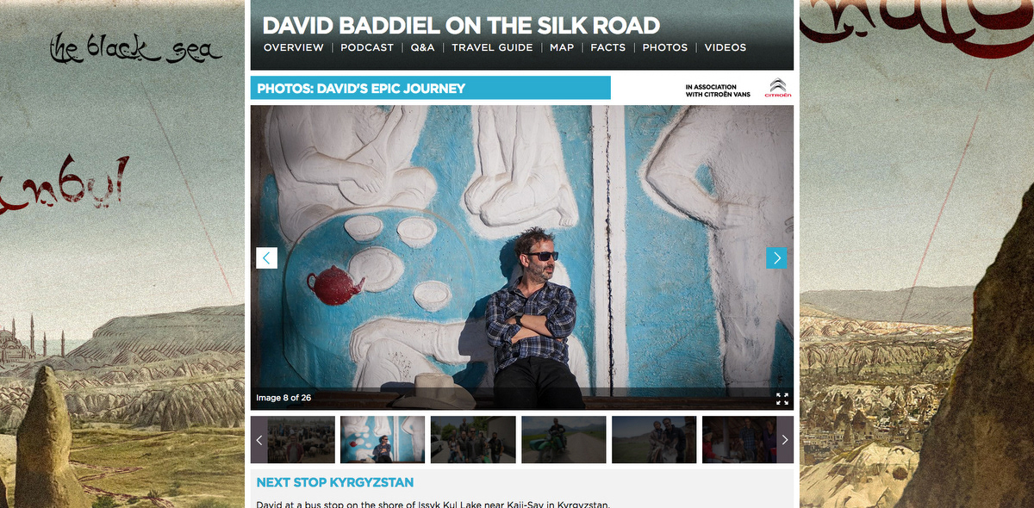This screenshot has height=508, width=1034.
Task: Open fullscreen view of the photo
Action: pos(782,399)
